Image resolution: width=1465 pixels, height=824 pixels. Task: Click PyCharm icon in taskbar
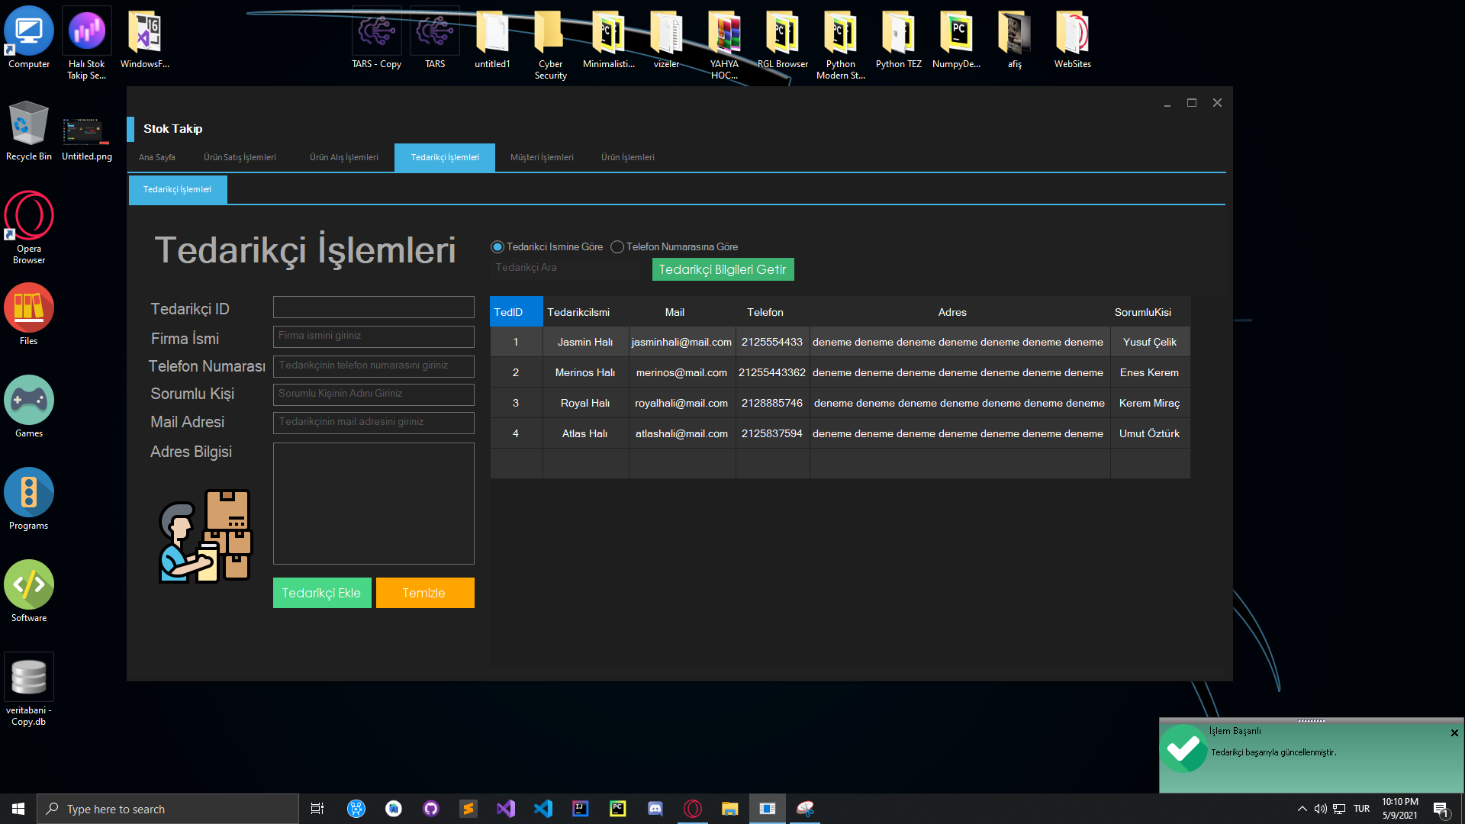point(617,809)
